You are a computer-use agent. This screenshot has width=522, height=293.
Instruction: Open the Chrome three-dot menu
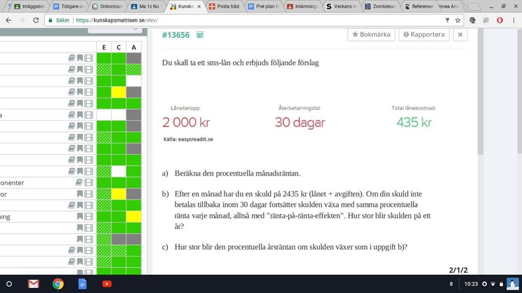coord(514,20)
